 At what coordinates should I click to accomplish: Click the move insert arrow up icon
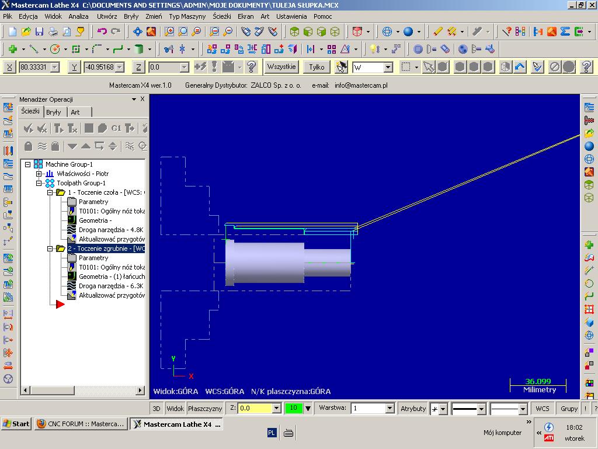[x=86, y=146]
